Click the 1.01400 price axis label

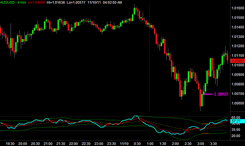[238, 27]
